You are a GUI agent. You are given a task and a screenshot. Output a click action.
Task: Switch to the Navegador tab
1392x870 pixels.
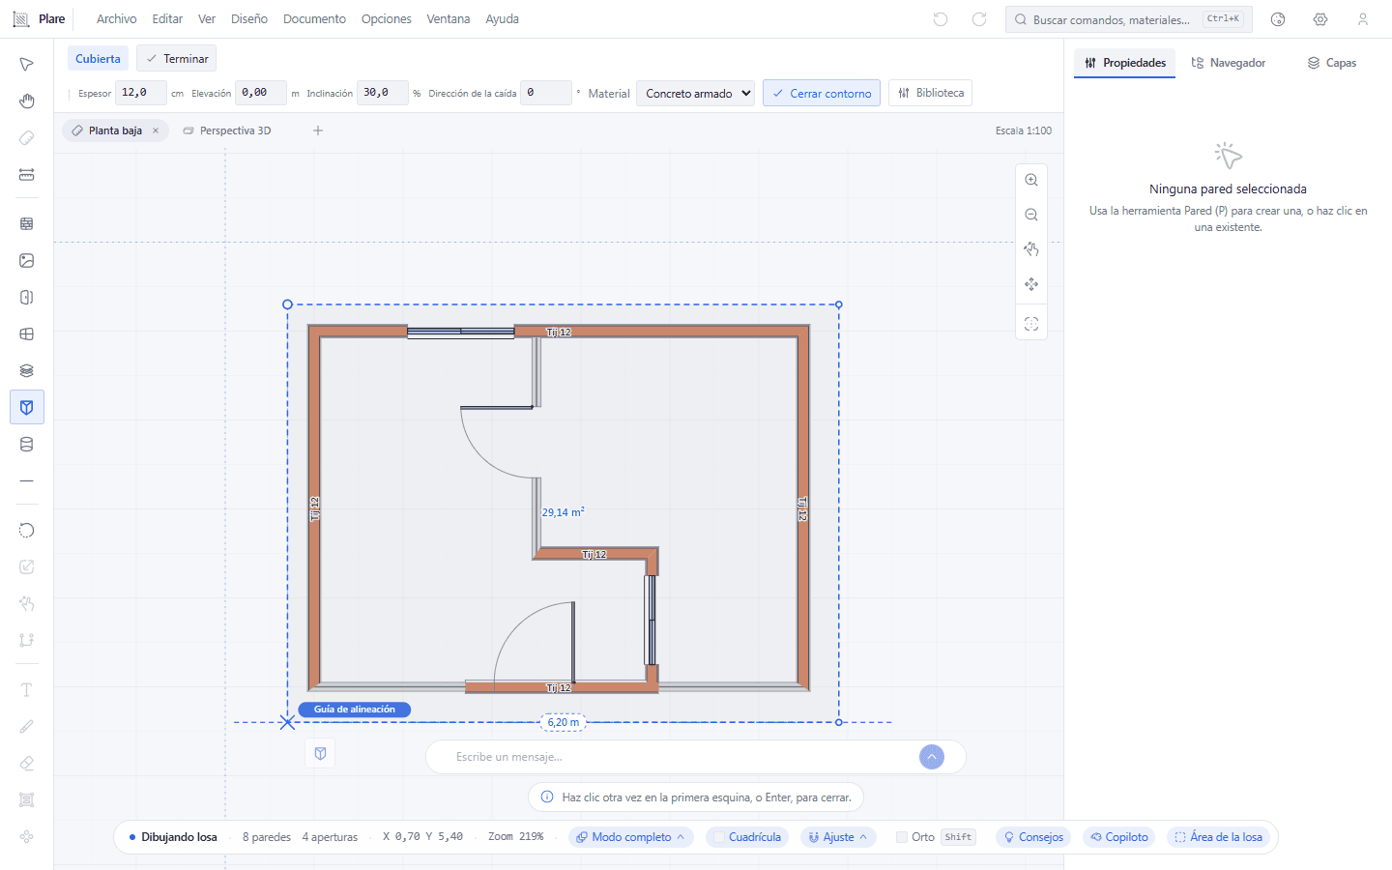(1229, 63)
